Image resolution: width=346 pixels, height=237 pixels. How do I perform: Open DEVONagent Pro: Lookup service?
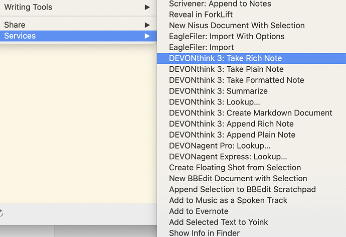click(251, 146)
